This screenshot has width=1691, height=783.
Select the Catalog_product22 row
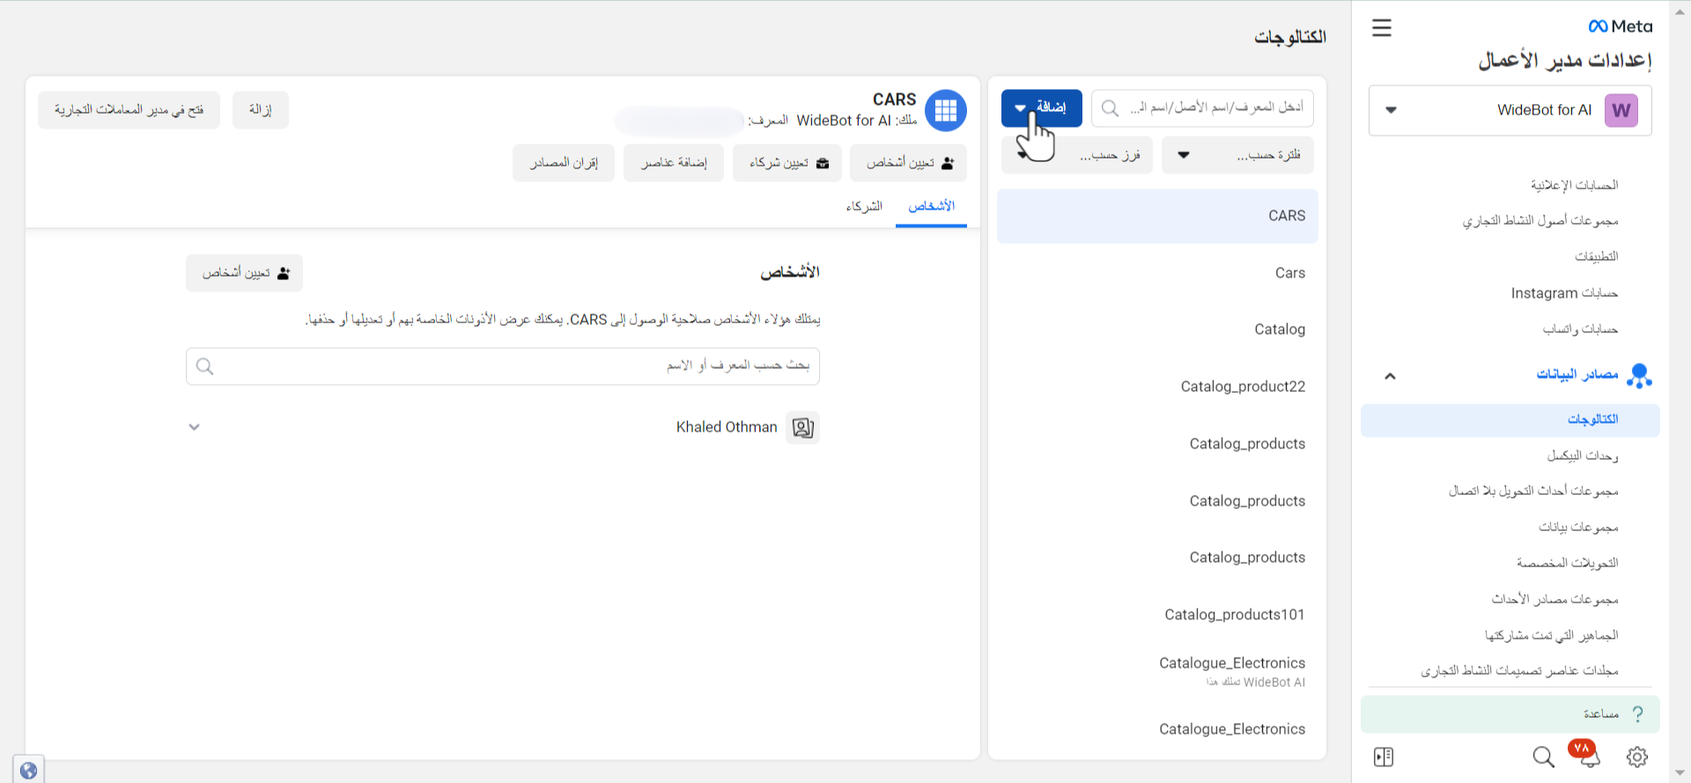[1157, 387]
